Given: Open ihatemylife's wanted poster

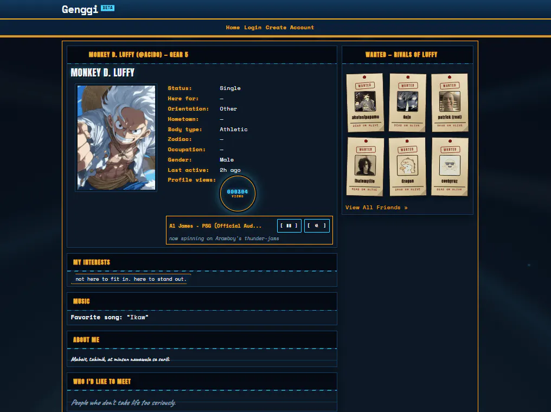Looking at the screenshot, I should tap(365, 166).
